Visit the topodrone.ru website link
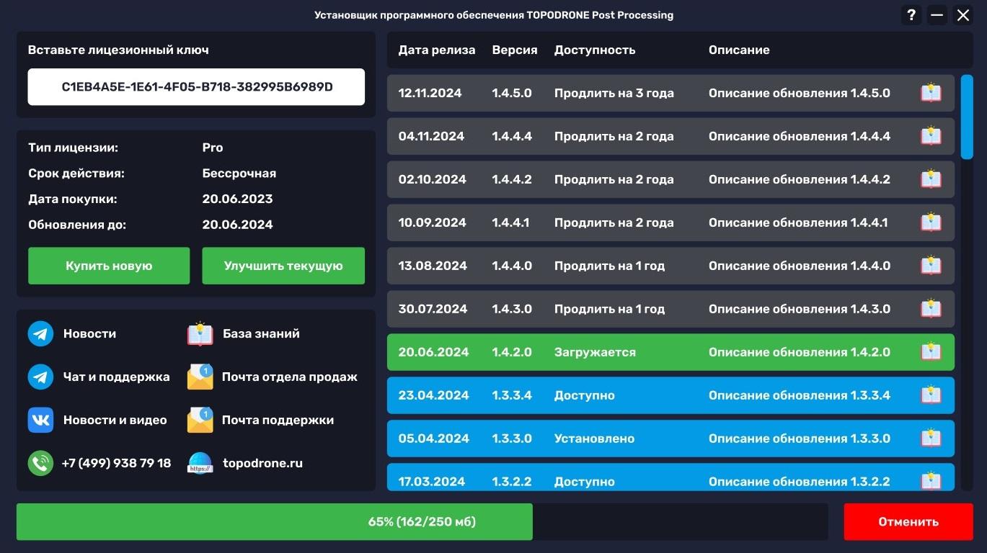The width and height of the screenshot is (987, 553). coord(262,463)
